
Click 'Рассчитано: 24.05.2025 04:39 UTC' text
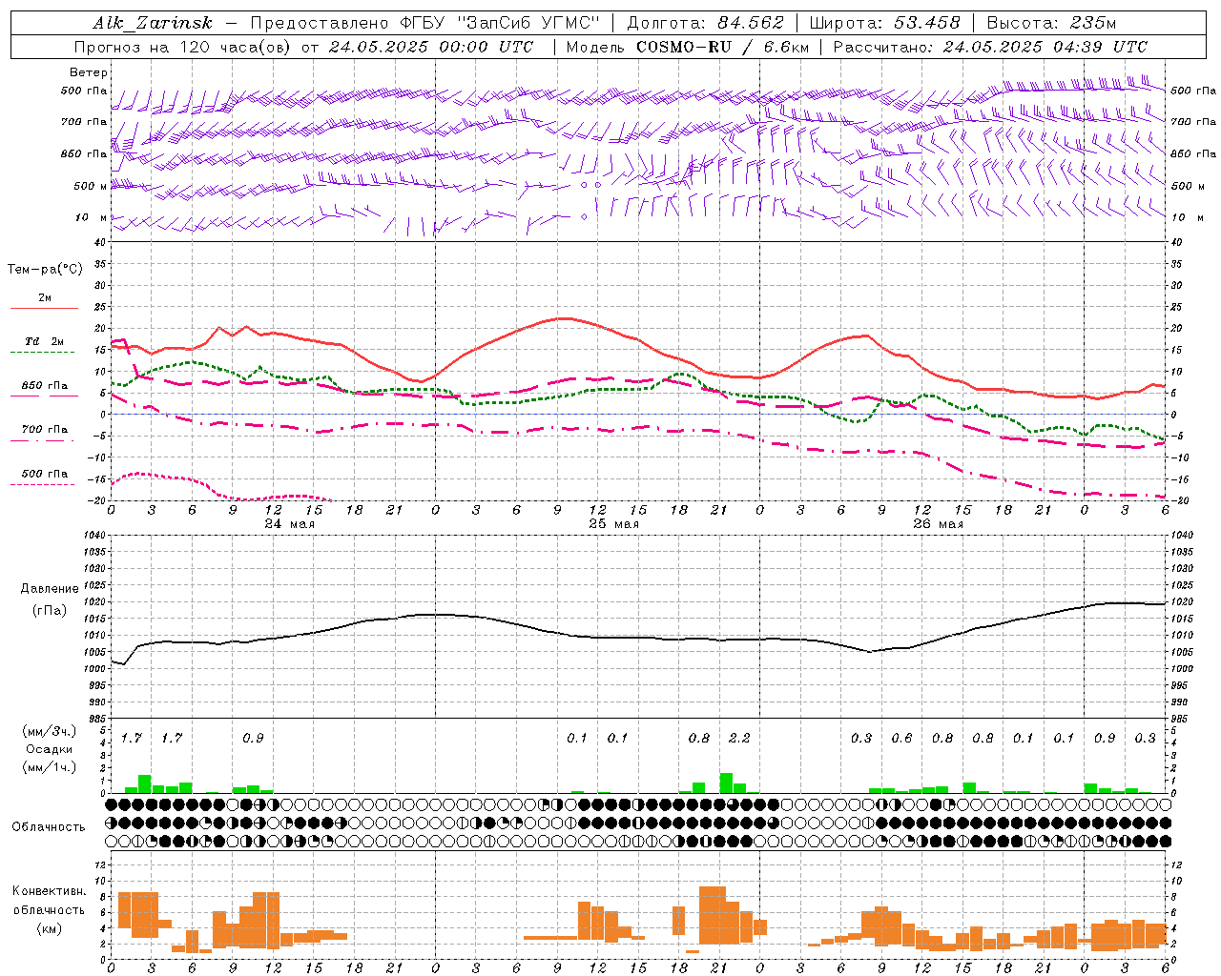990,47
